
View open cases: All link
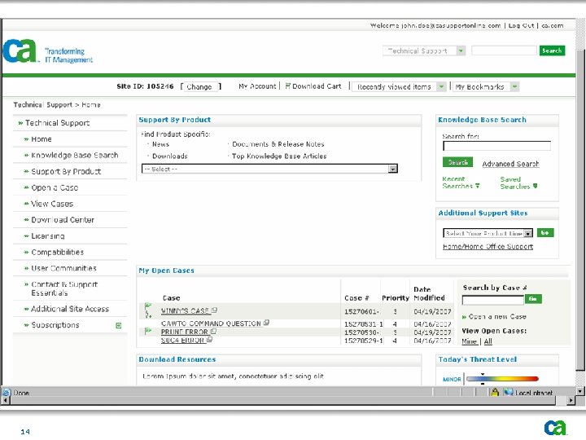click(488, 341)
